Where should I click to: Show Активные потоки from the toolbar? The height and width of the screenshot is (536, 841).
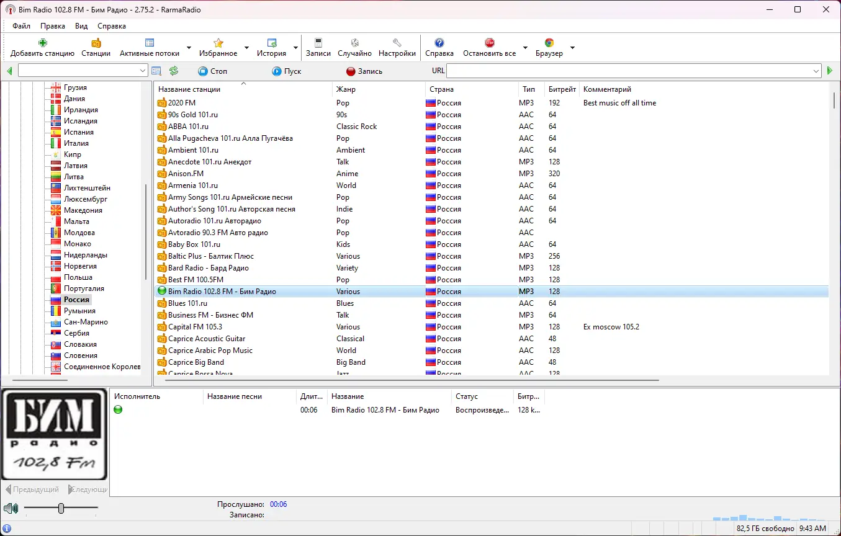pyautogui.click(x=150, y=43)
